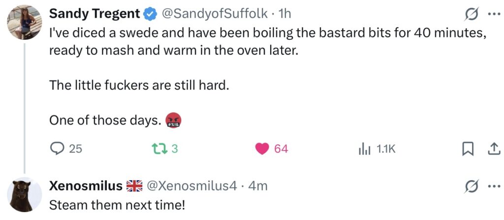The height and width of the screenshot is (220, 504).
Task: Like Sandy Tregent's tweet with heart
Action: tap(263, 149)
